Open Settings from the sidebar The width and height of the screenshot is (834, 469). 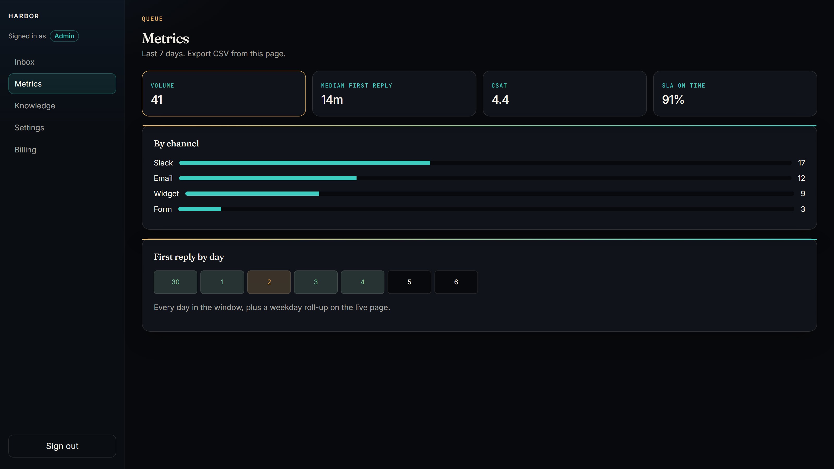[x=62, y=127]
